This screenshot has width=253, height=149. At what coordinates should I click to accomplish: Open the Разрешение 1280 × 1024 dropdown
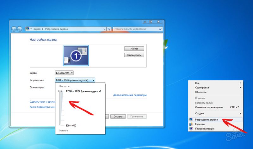(x=75, y=80)
